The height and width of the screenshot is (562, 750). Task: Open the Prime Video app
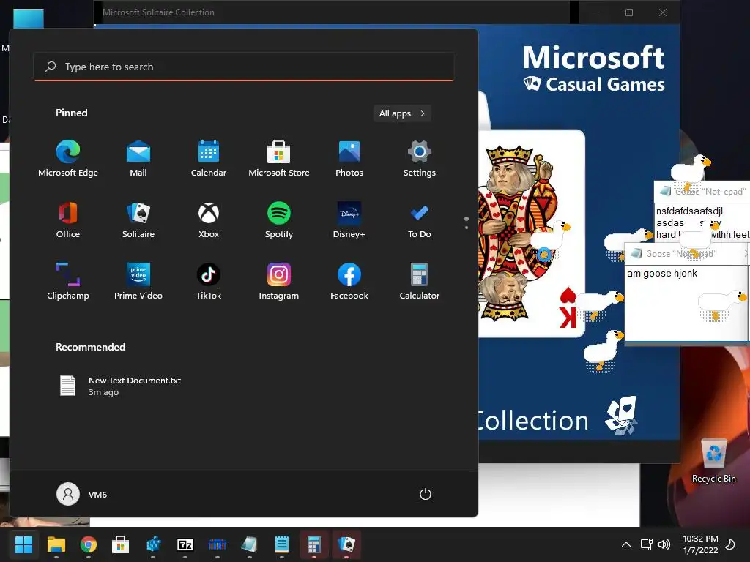pyautogui.click(x=138, y=282)
